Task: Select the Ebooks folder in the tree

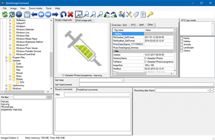Action: (20, 67)
